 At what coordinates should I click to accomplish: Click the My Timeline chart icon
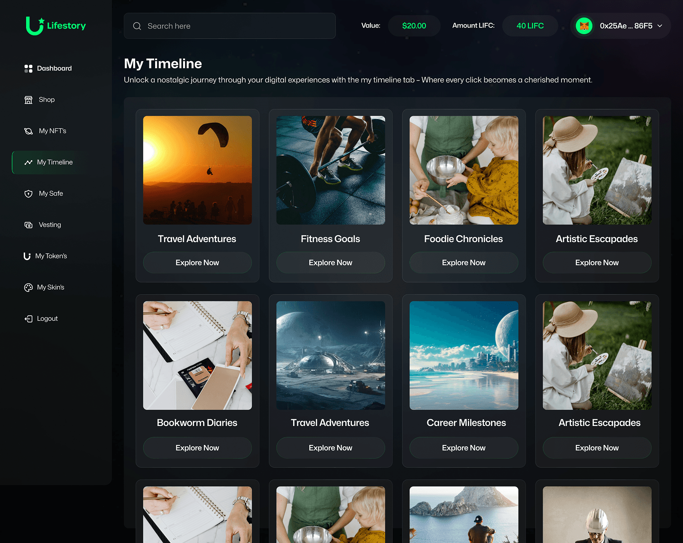pos(28,162)
